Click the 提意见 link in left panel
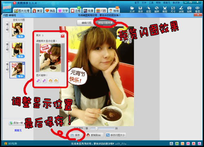Screen dimensions: 204x147 coord(18,130)
